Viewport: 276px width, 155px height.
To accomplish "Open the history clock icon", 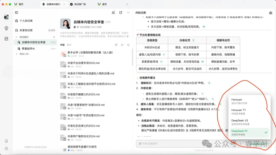I will (6, 148).
